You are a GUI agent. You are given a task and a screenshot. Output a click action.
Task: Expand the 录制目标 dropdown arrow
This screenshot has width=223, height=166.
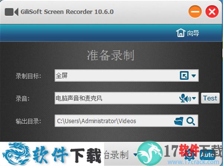click(x=194, y=75)
